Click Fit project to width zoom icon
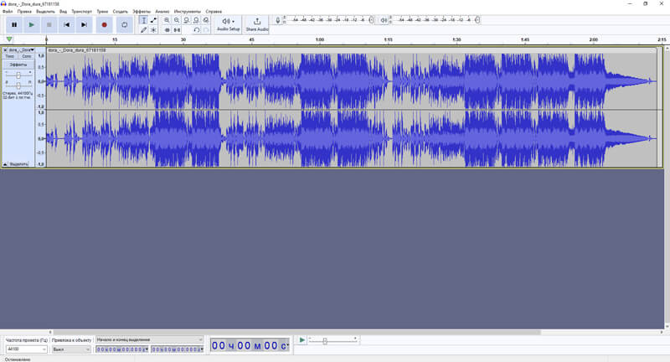Image resolution: width=670 pixels, height=362 pixels. (x=196, y=20)
